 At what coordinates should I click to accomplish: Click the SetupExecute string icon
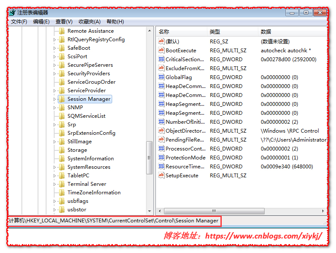coord(161,175)
